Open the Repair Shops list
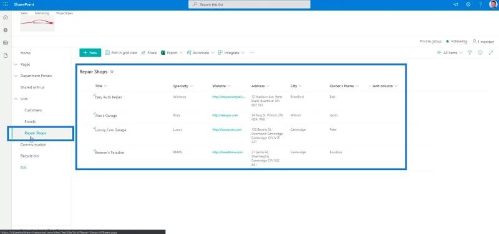 [x=36, y=133]
